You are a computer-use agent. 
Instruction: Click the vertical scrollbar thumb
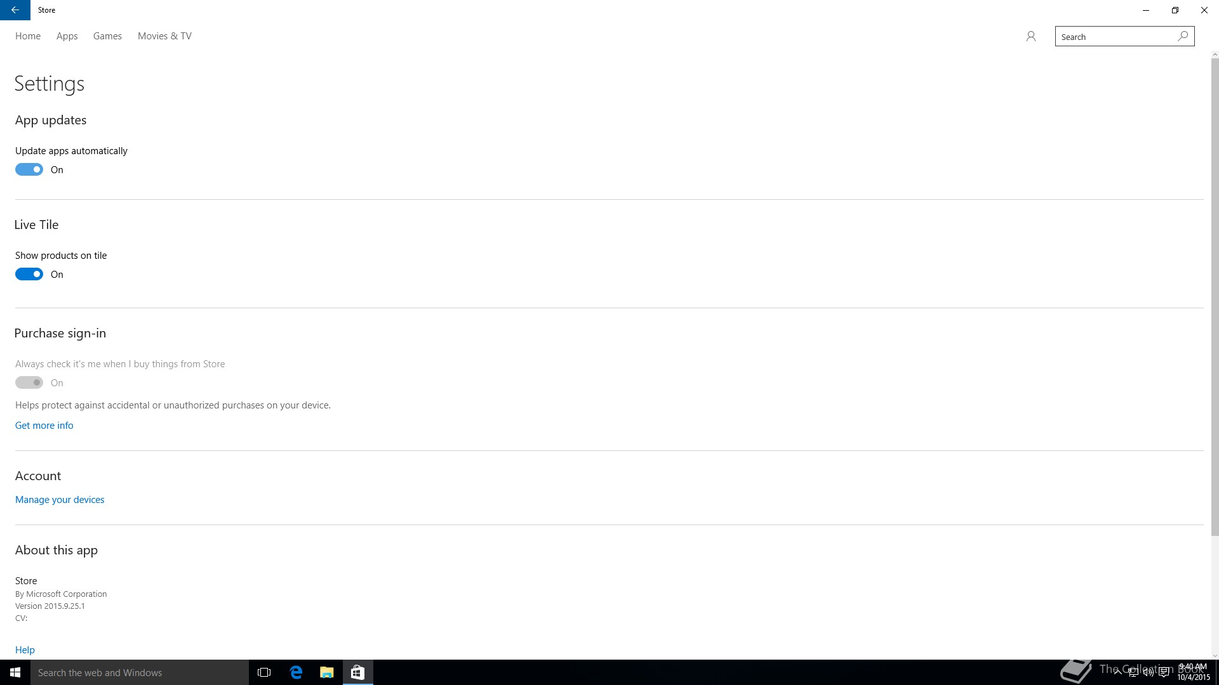pyautogui.click(x=1215, y=297)
